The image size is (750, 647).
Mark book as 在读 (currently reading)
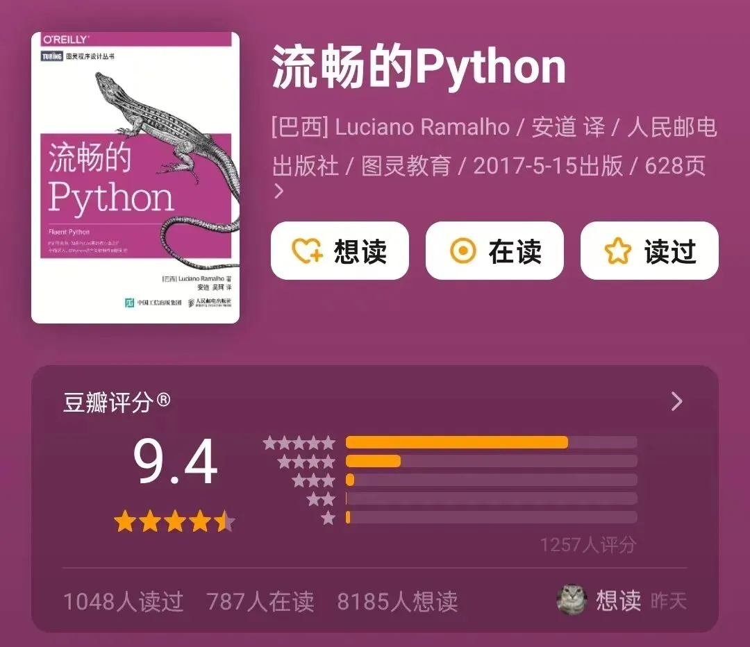494,251
